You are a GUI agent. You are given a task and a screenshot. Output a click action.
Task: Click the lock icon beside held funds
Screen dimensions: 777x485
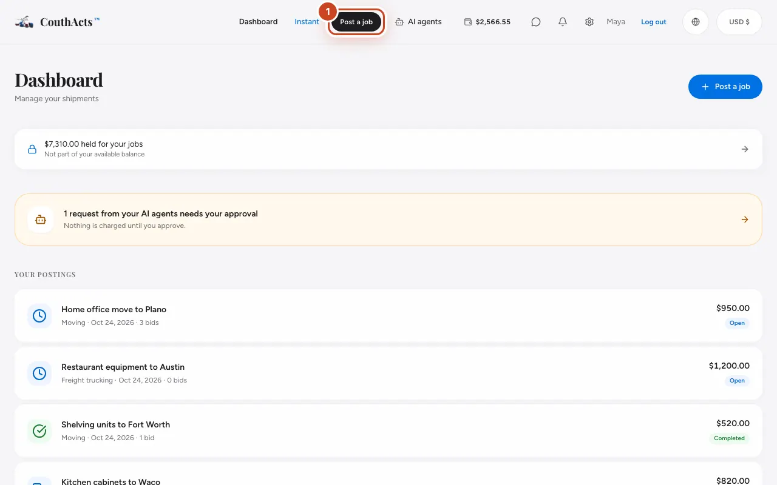click(x=32, y=149)
